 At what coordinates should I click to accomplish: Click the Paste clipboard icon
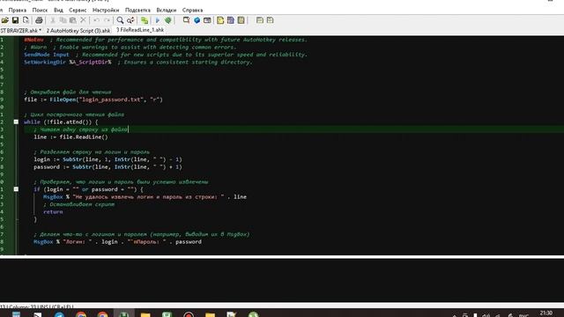point(73,20)
